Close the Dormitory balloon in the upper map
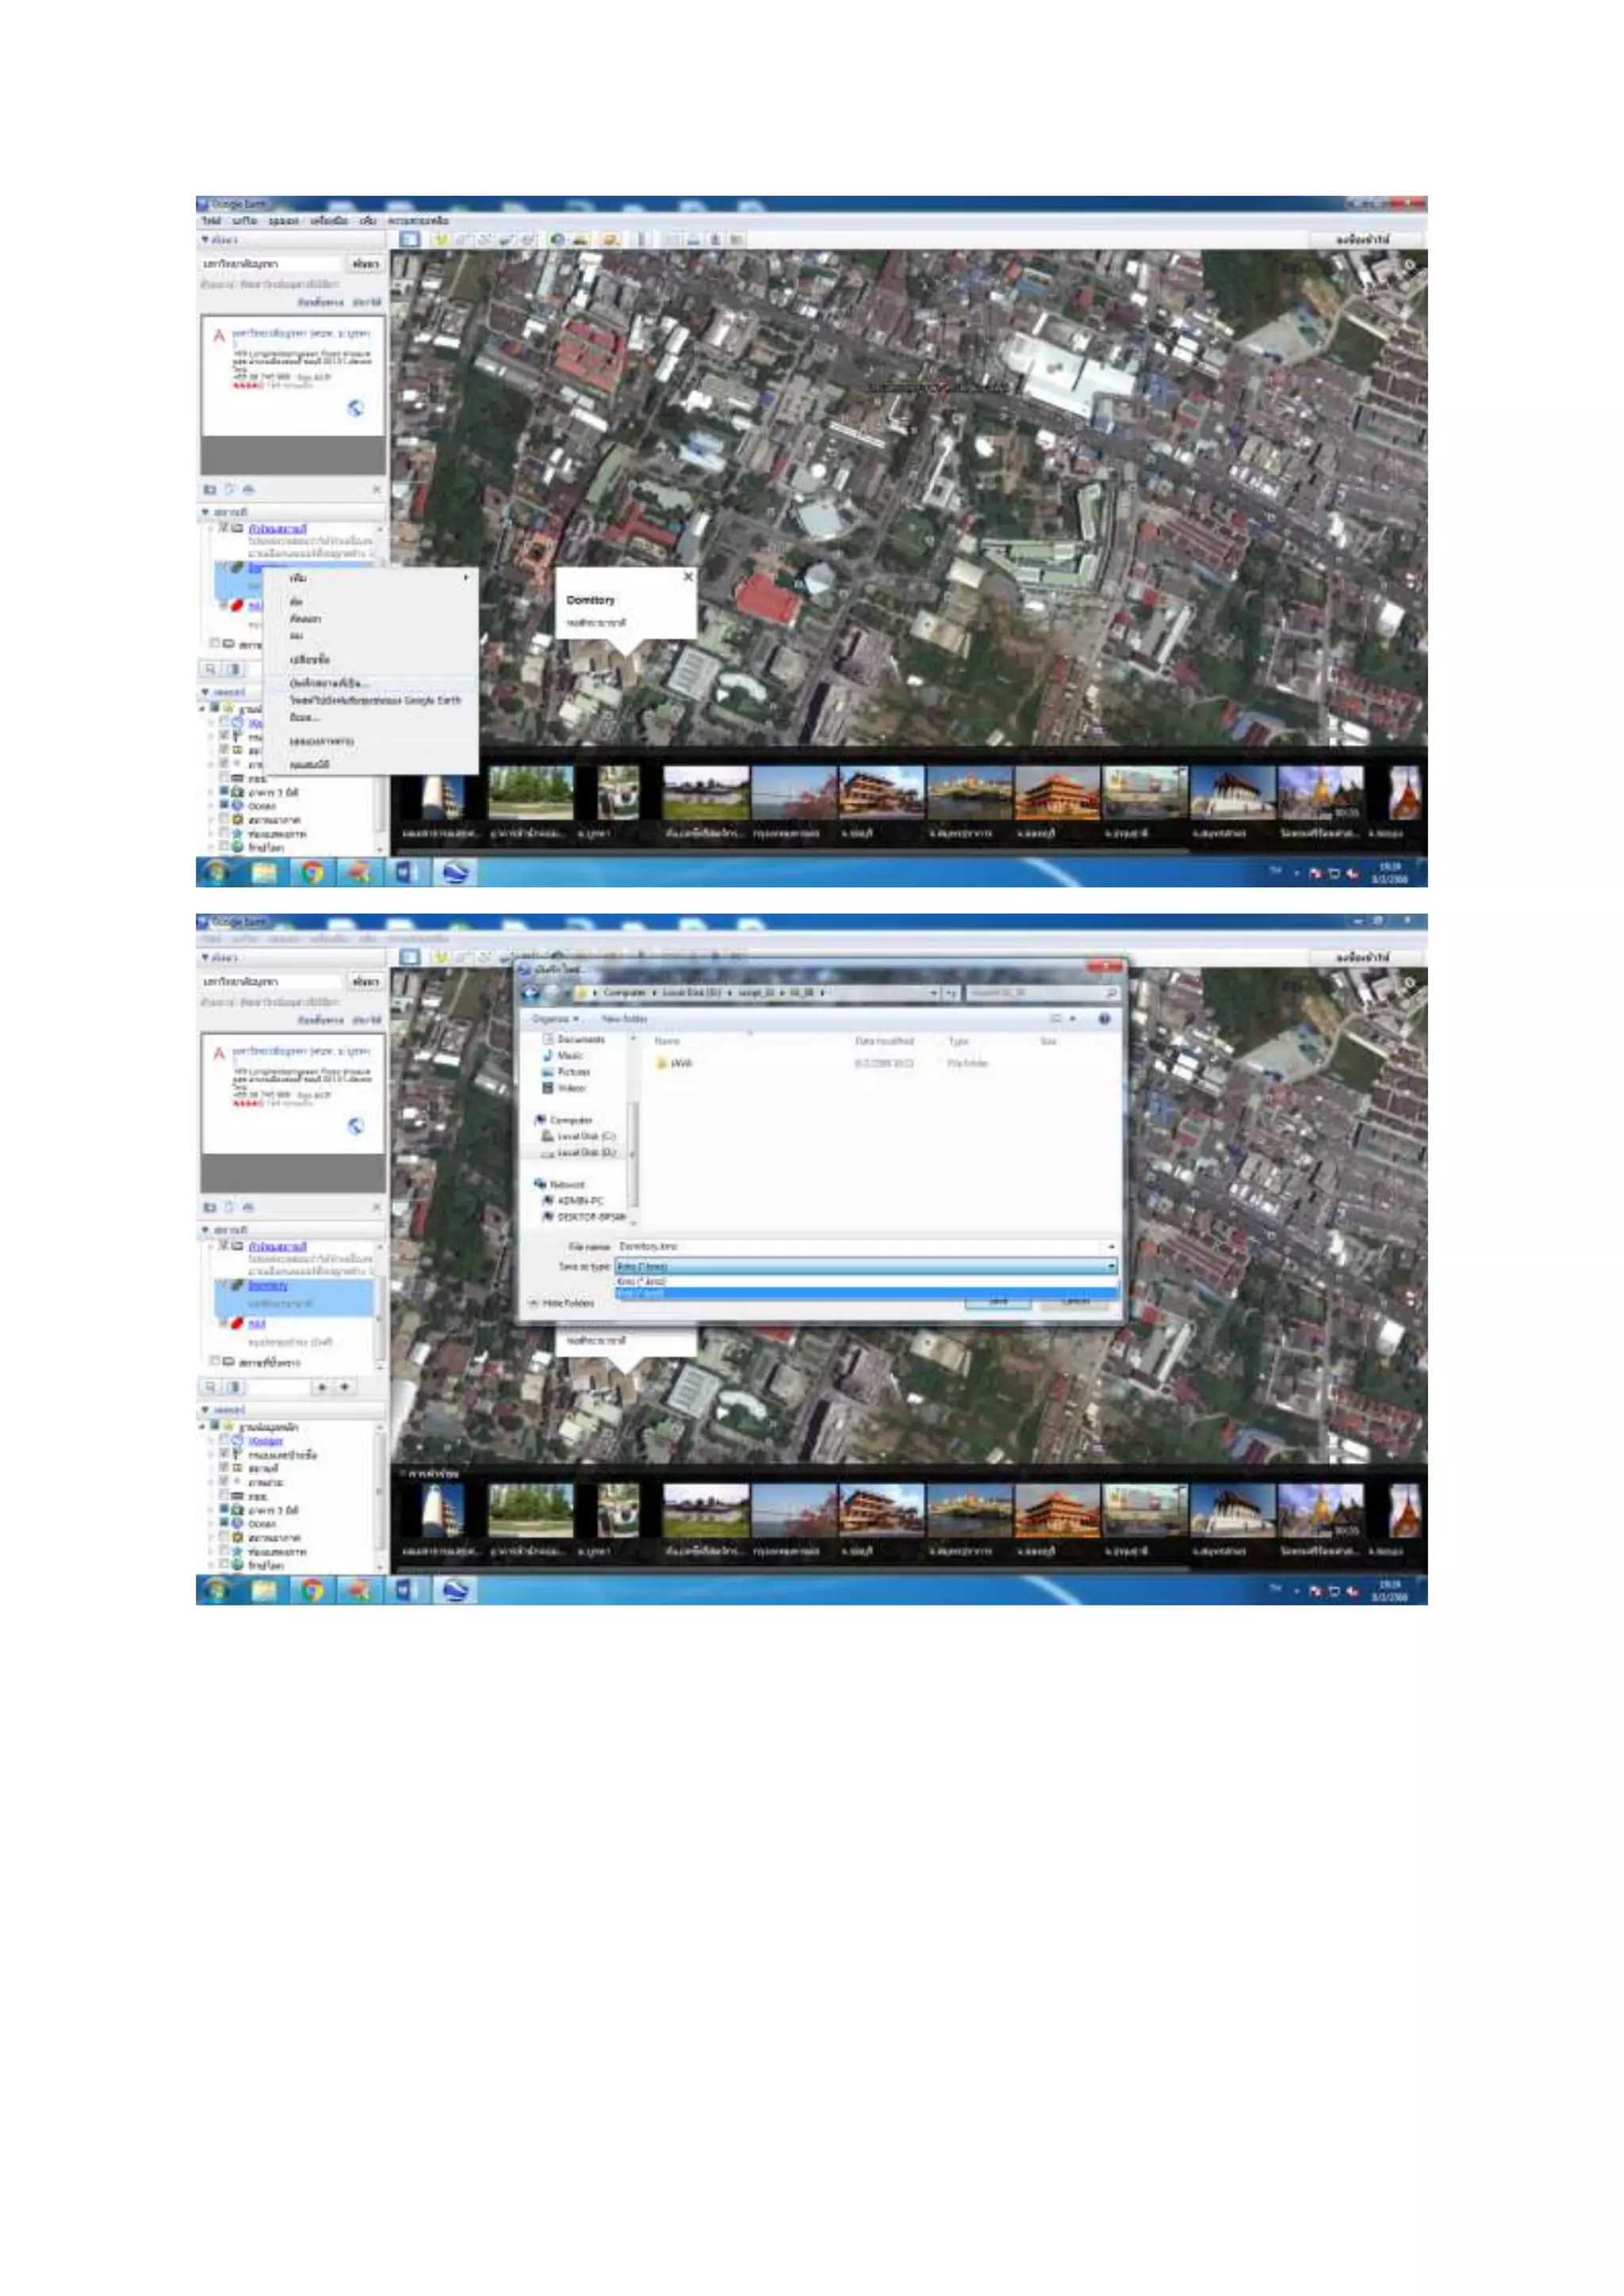 (x=688, y=577)
